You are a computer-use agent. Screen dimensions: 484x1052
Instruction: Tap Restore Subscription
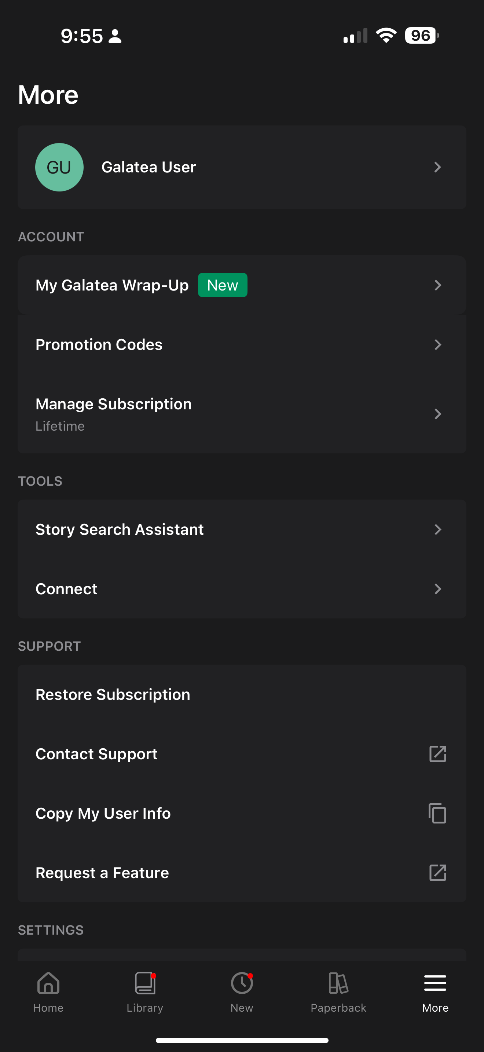pos(113,695)
